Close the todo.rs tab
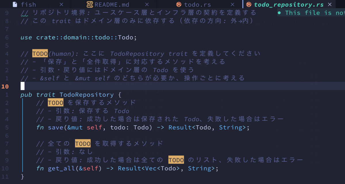The image size is (345, 184). [233, 4]
